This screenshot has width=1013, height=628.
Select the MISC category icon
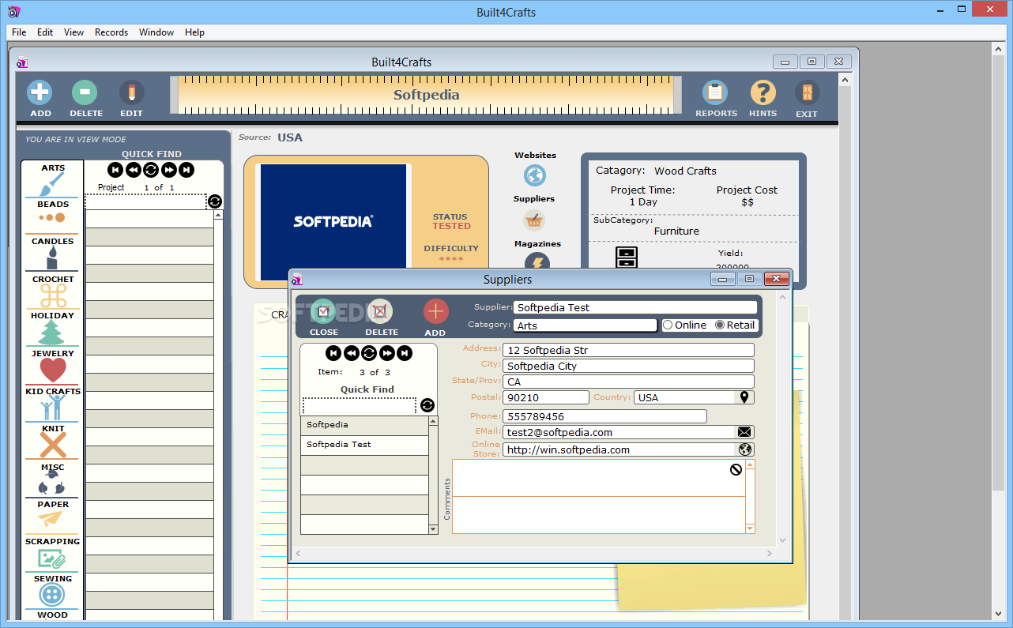(x=52, y=482)
